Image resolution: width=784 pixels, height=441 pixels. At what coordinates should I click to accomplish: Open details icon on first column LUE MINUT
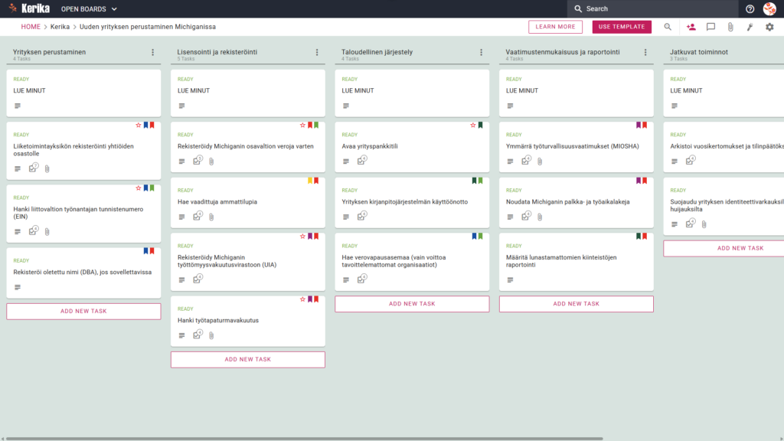click(18, 106)
